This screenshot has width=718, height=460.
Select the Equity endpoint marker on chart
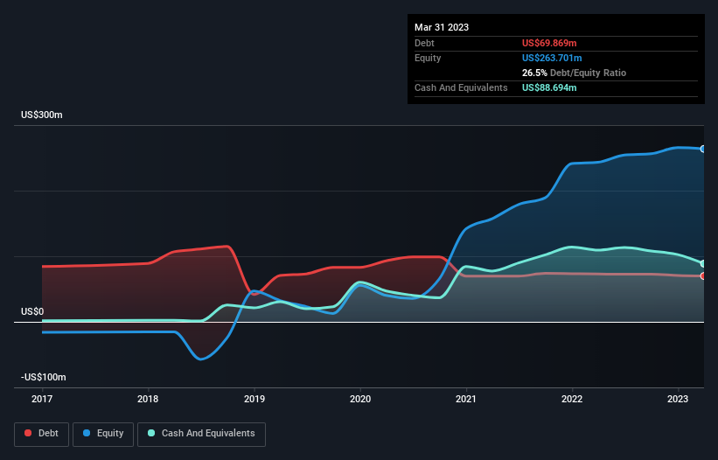(703, 149)
